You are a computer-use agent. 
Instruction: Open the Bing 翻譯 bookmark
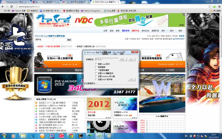(110, 11)
